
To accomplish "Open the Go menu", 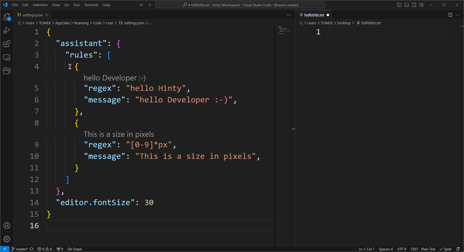I will click(x=67, y=5).
